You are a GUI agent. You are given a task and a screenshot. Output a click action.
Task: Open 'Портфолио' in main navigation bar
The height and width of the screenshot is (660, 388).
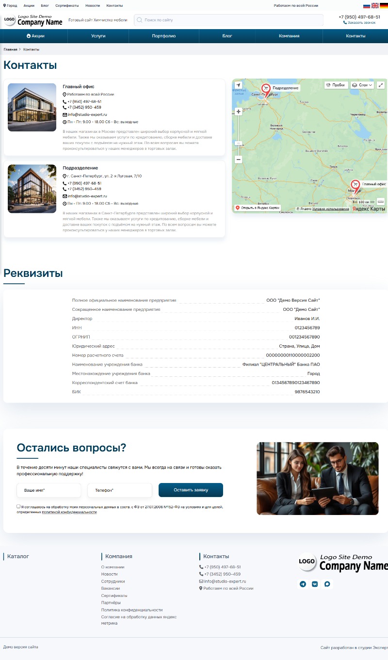[163, 36]
